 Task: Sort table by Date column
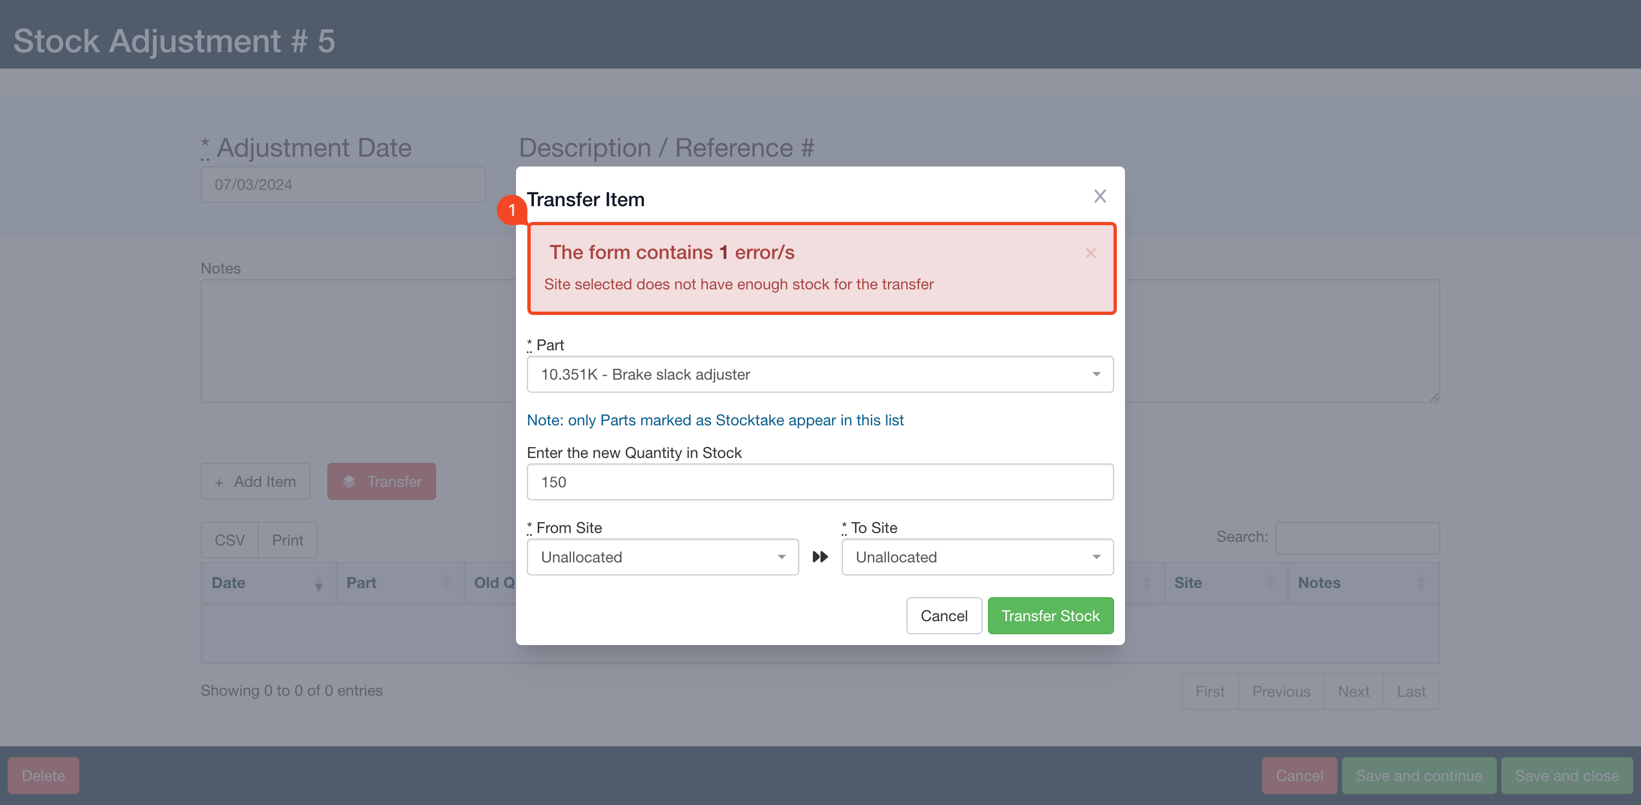pos(268,583)
